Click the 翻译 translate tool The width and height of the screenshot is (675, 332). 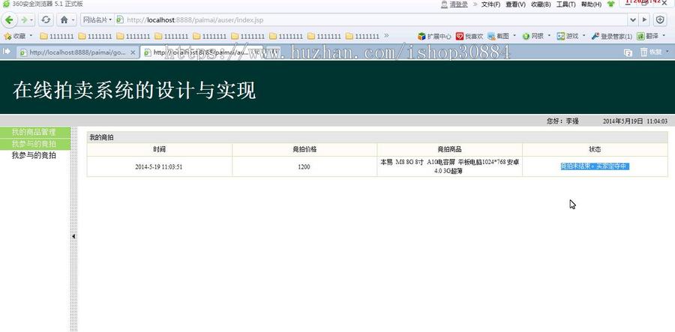coord(648,36)
